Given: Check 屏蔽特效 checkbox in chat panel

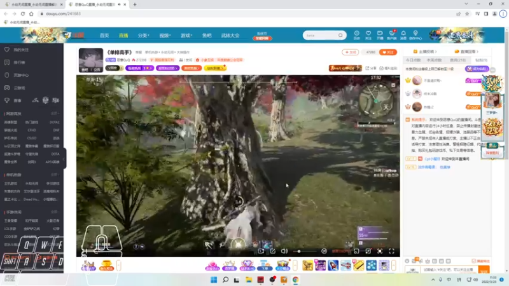Looking at the screenshot, I should point(473,261).
